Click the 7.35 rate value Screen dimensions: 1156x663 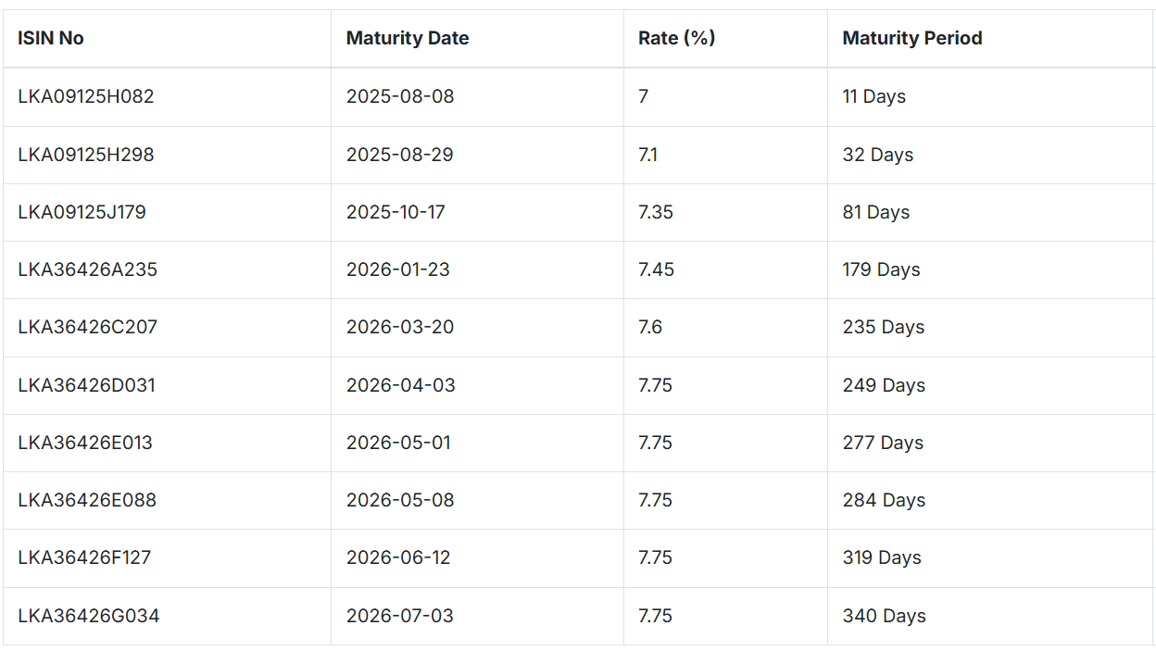[x=656, y=212]
